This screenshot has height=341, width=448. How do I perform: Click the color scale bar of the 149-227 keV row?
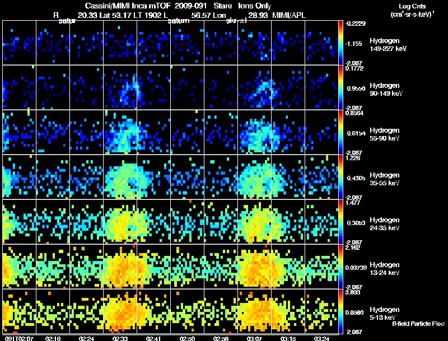point(340,43)
